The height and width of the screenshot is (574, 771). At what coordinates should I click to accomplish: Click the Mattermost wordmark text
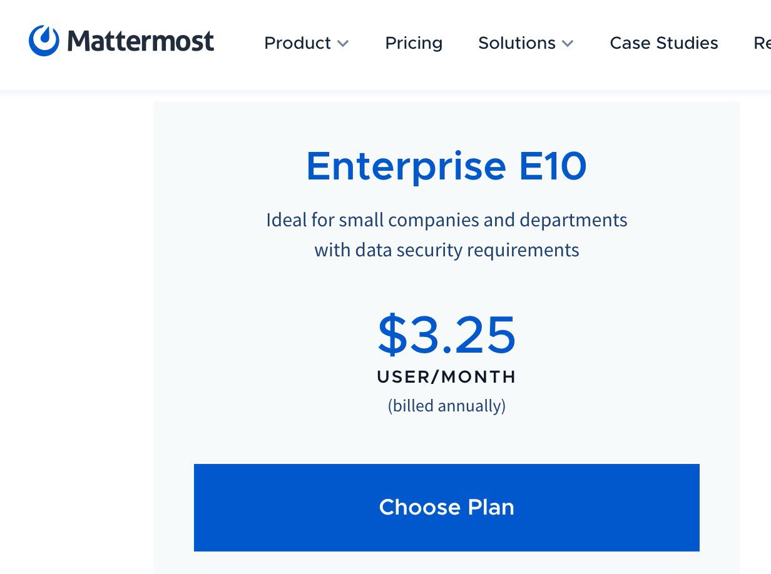(x=141, y=41)
